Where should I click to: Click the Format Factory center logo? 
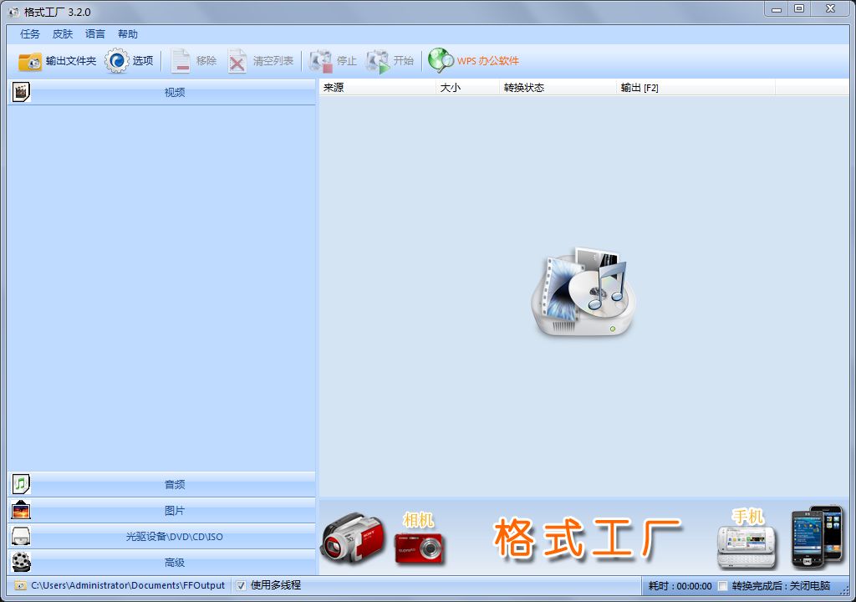pyautogui.click(x=583, y=292)
